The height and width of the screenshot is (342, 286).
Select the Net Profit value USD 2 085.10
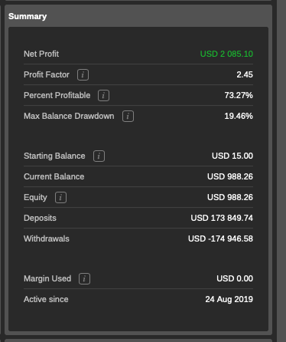(x=226, y=54)
